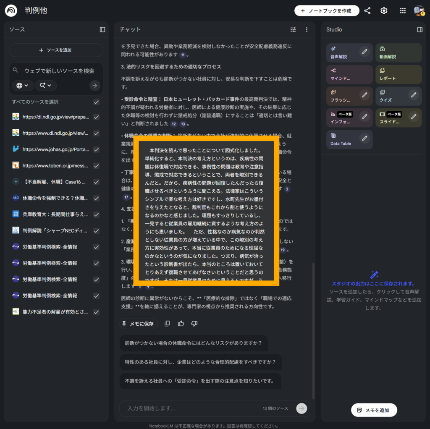This screenshot has width=430, height=429.
Task: Uncheck the johas.go.jp source checkbox
Action: click(x=96, y=149)
